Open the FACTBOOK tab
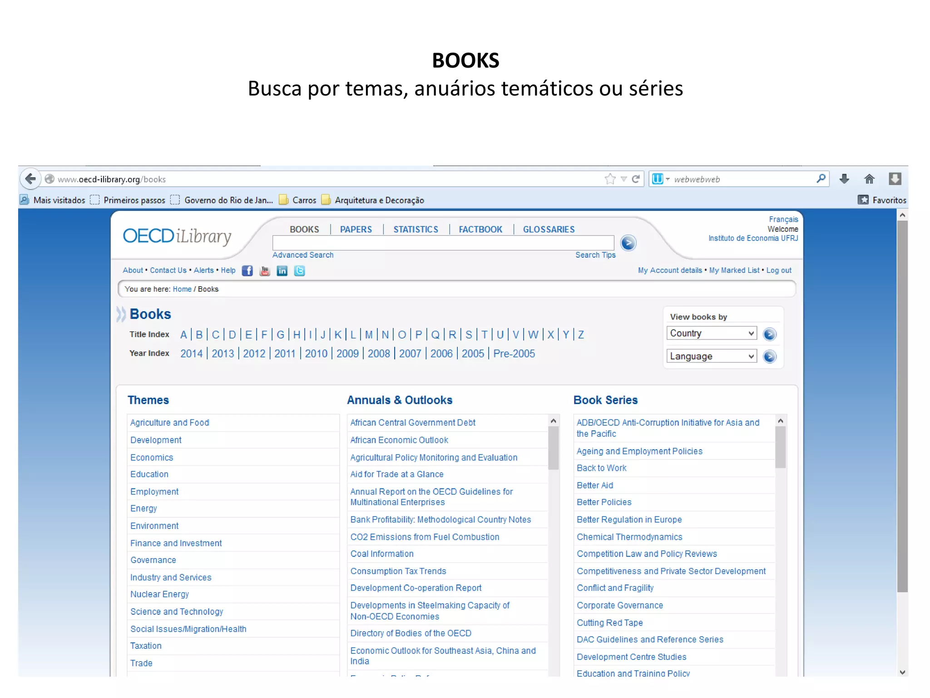930x698 pixels. pyautogui.click(x=480, y=229)
